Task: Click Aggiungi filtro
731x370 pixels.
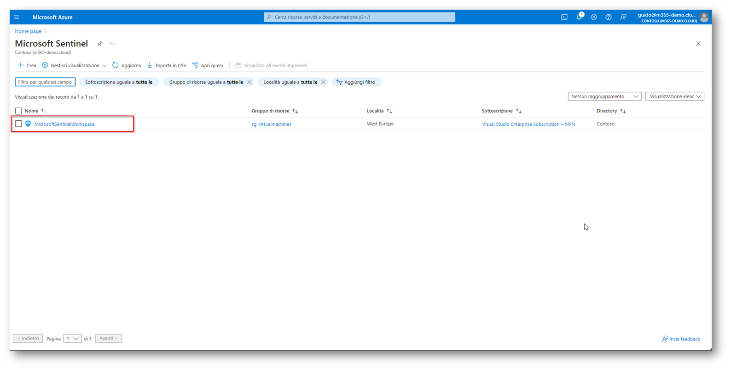Action: coord(356,82)
